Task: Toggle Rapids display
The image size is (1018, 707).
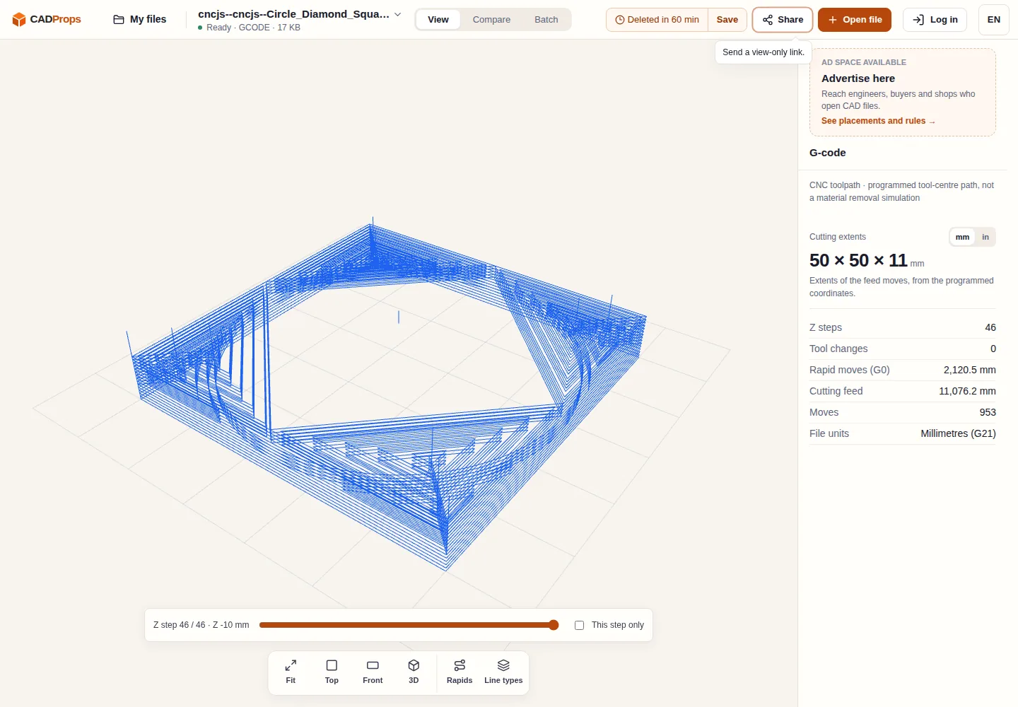Action: [x=460, y=672]
